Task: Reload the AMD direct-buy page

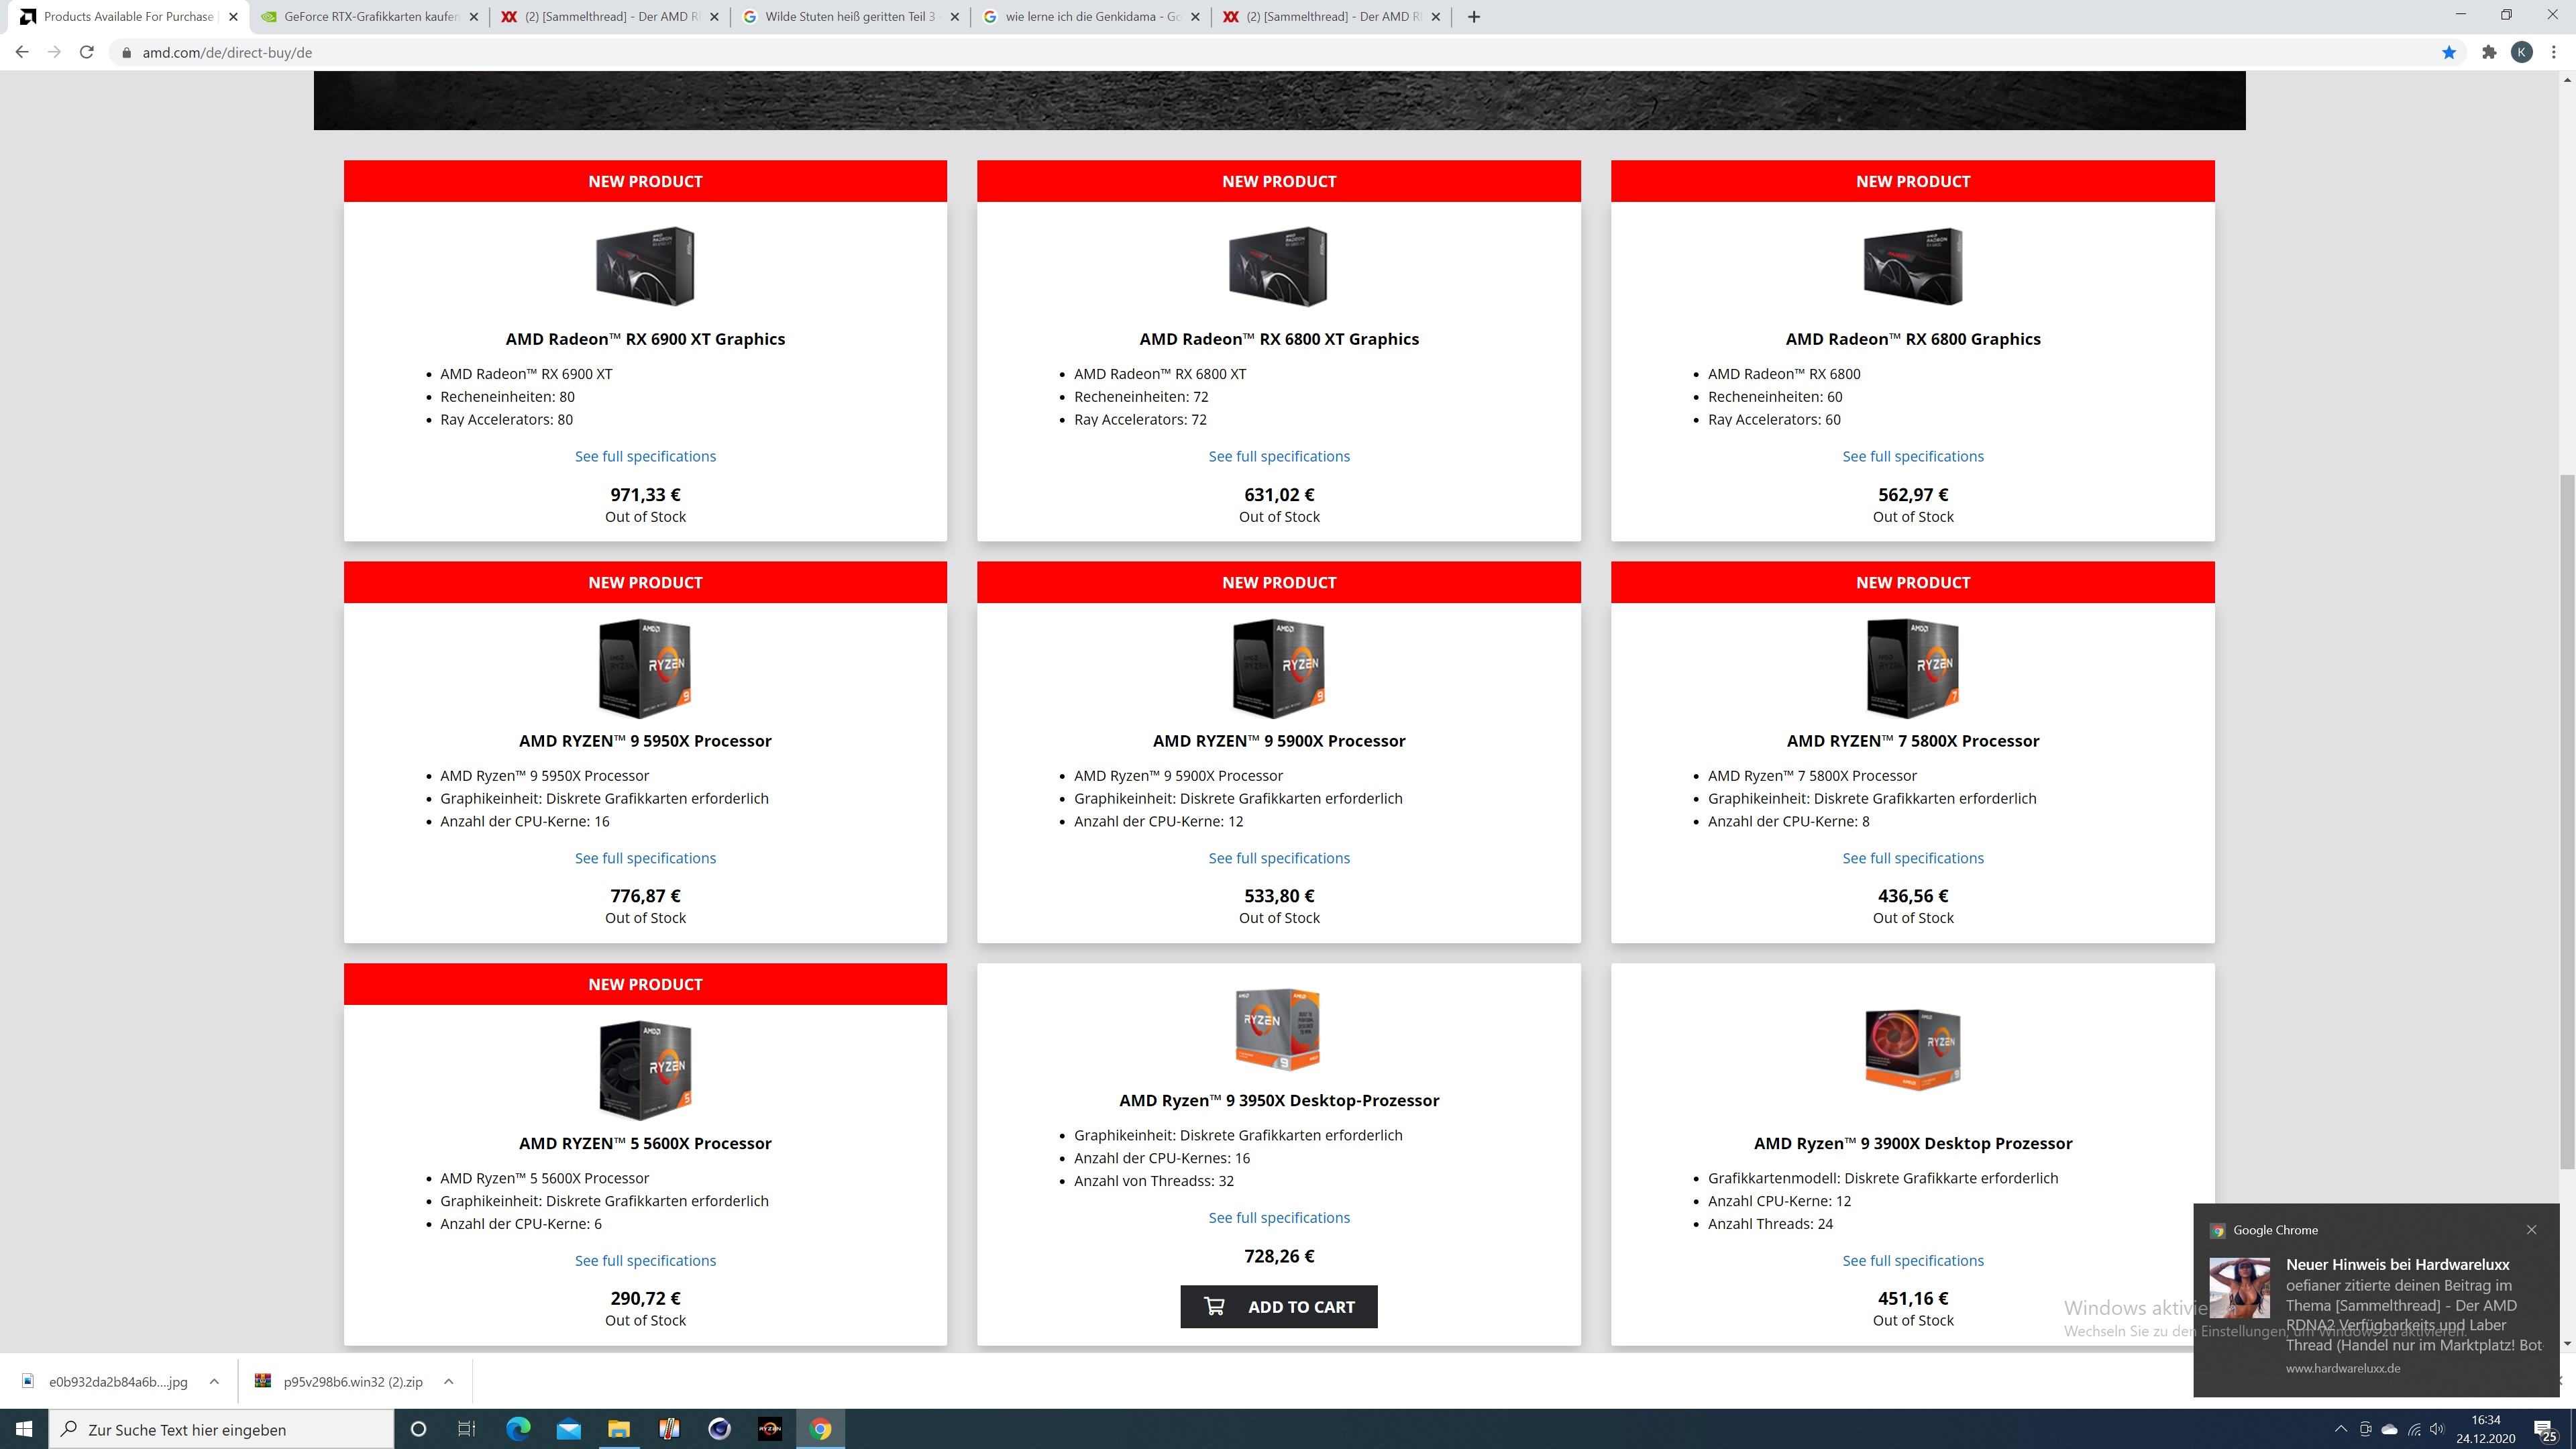Action: 87,52
